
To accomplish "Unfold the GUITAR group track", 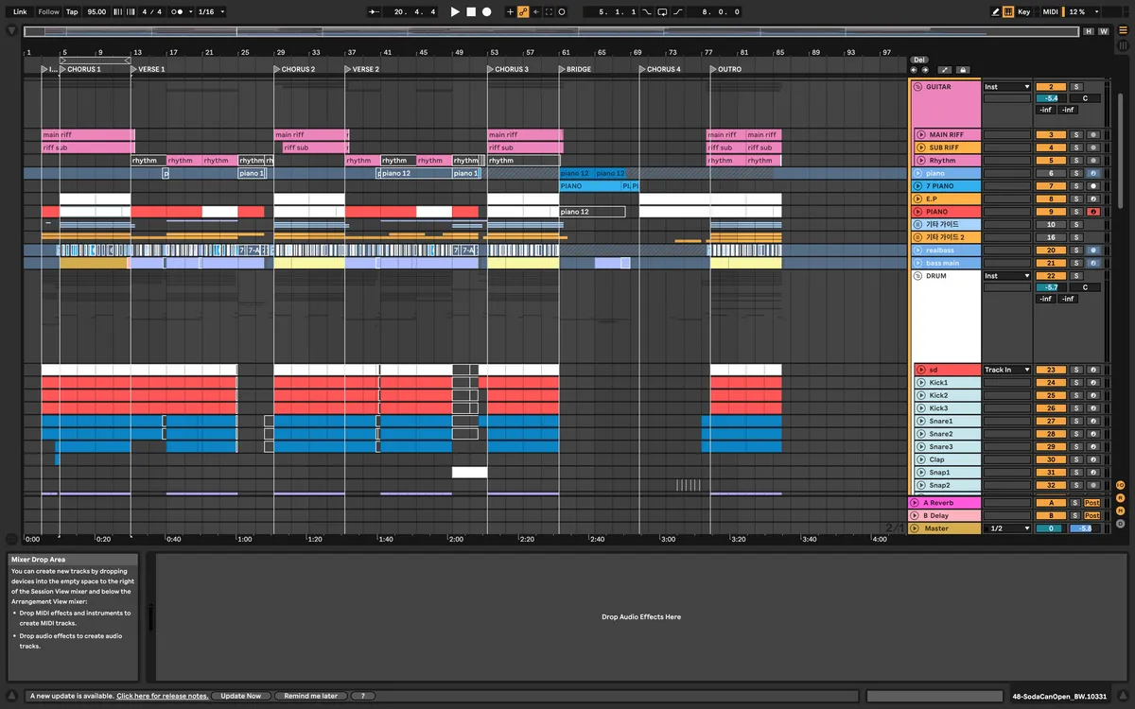I will pos(917,87).
